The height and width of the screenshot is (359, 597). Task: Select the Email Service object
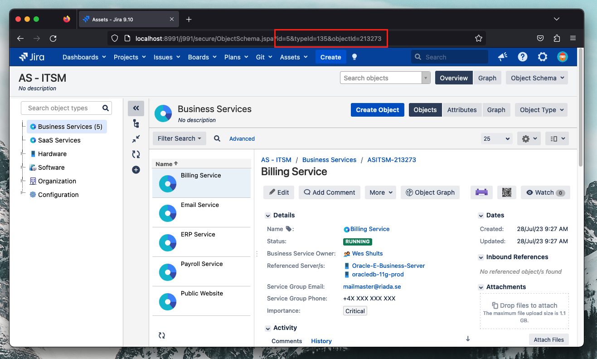(x=201, y=205)
